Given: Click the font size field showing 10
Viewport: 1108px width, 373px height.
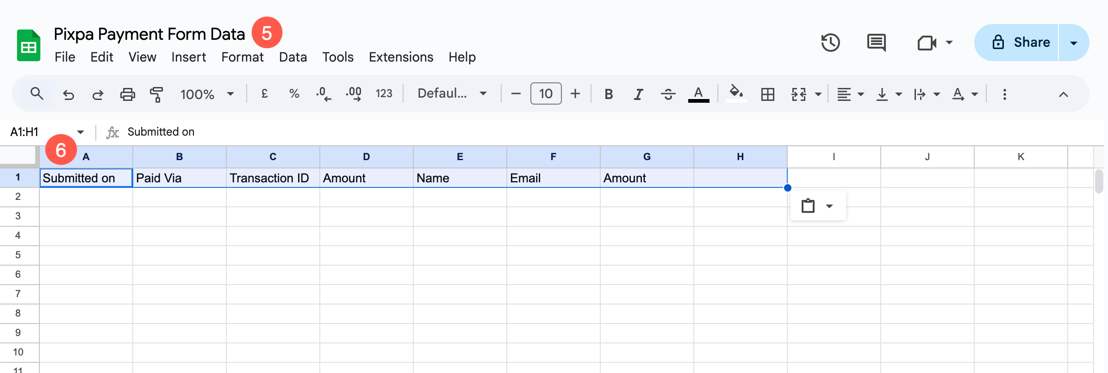Looking at the screenshot, I should [546, 93].
